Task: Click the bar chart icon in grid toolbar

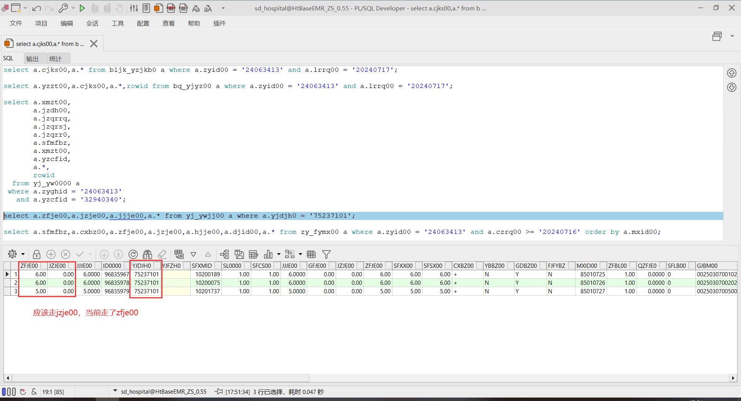Action: click(268, 254)
